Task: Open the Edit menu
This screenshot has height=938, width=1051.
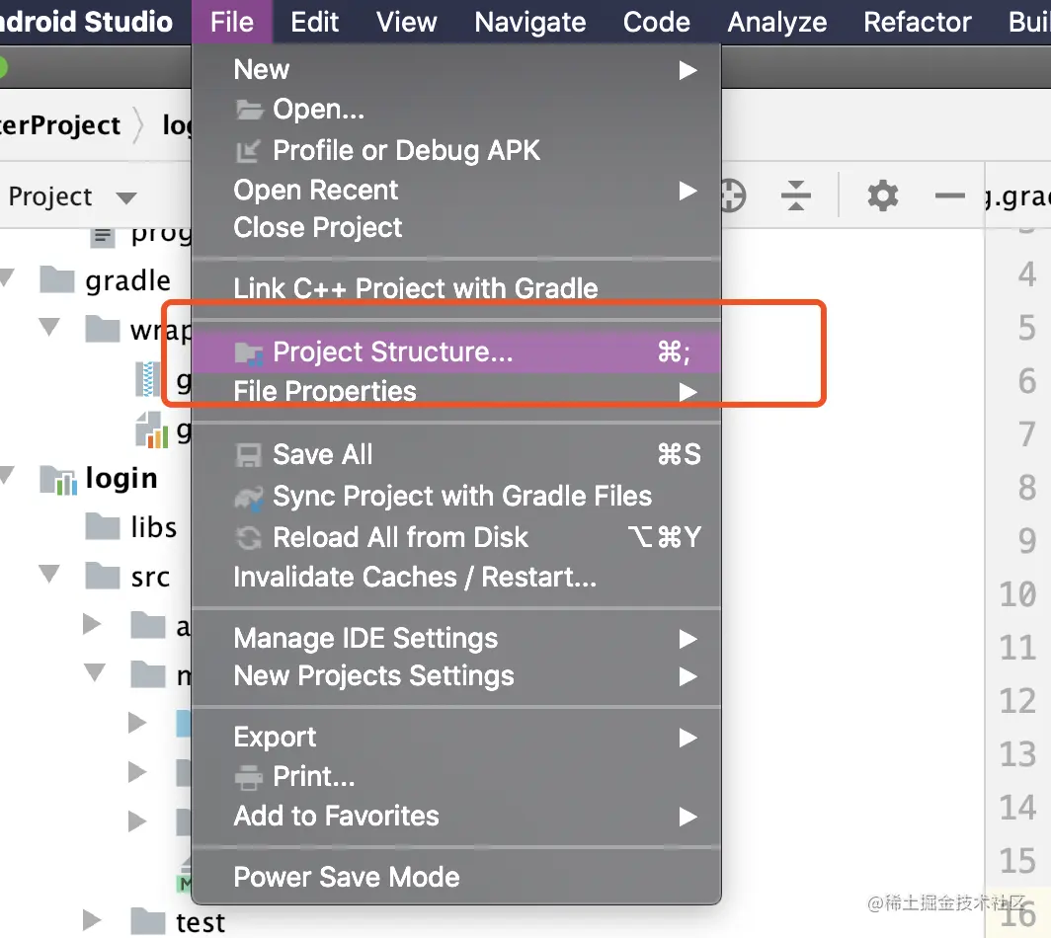Action: coord(315,22)
